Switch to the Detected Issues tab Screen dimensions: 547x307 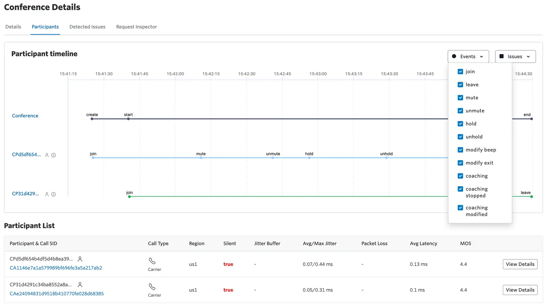(88, 27)
